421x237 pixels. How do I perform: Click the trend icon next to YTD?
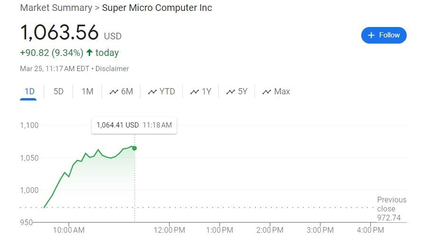click(152, 92)
